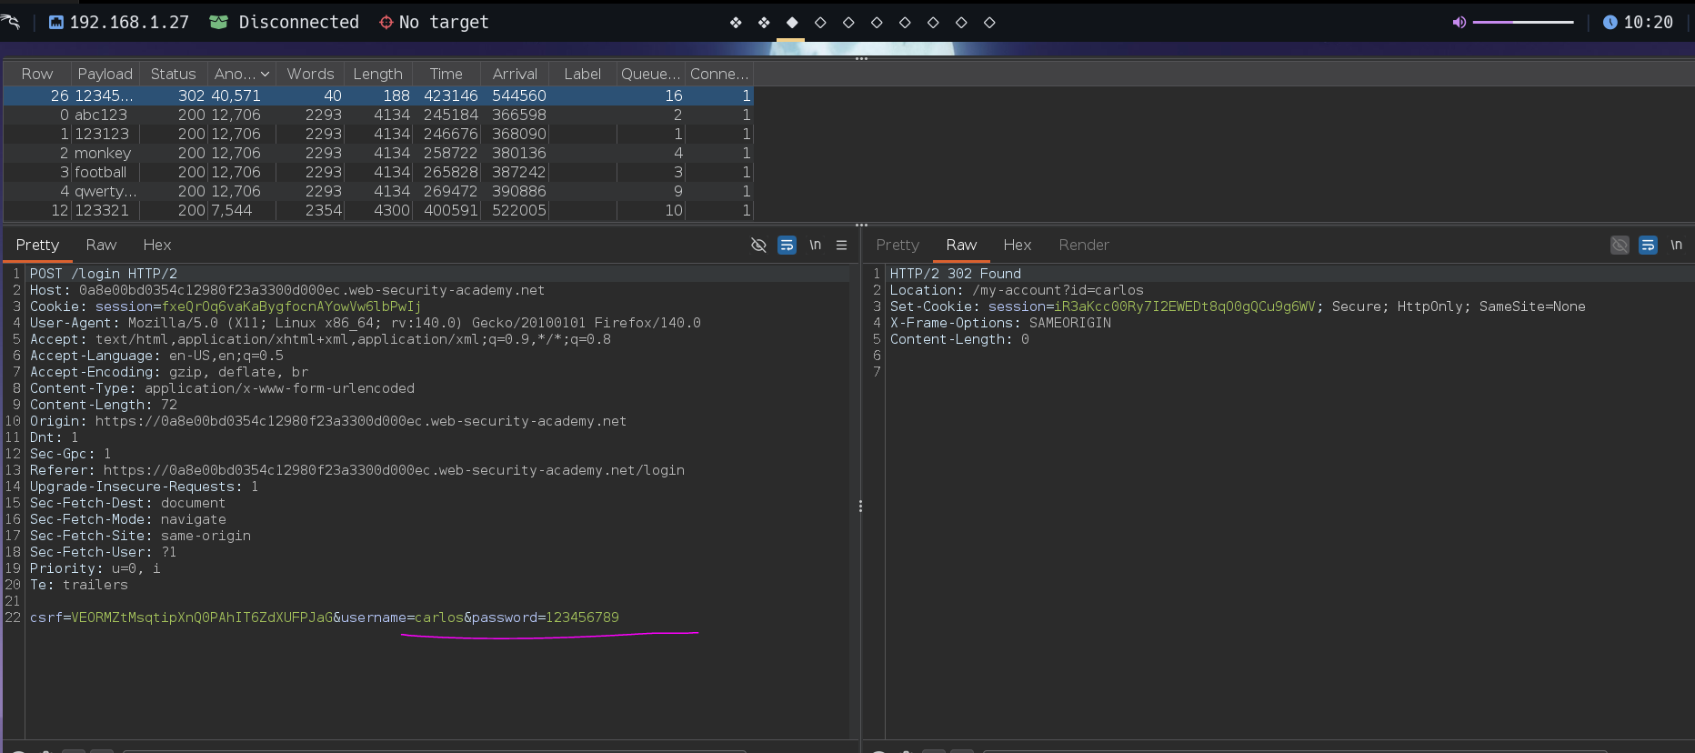Click the 10:20 clock text
The image size is (1695, 753).
click(x=1648, y=22)
